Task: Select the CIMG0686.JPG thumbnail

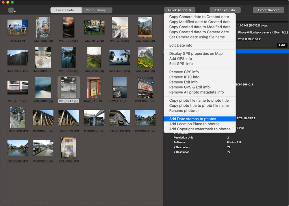Action: point(43,148)
